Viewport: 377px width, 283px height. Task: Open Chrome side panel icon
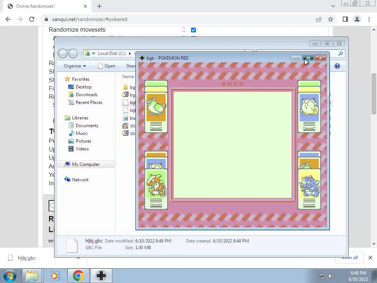tap(345, 19)
